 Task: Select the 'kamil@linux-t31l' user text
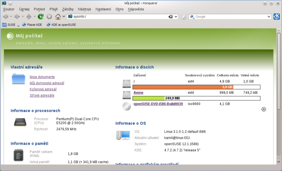[x=177, y=138]
